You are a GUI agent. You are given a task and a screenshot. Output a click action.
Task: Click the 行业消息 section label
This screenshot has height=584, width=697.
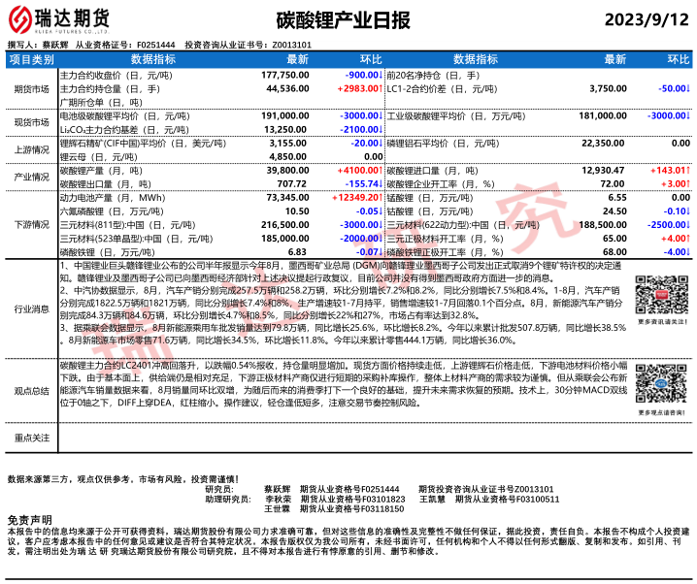tap(30, 308)
